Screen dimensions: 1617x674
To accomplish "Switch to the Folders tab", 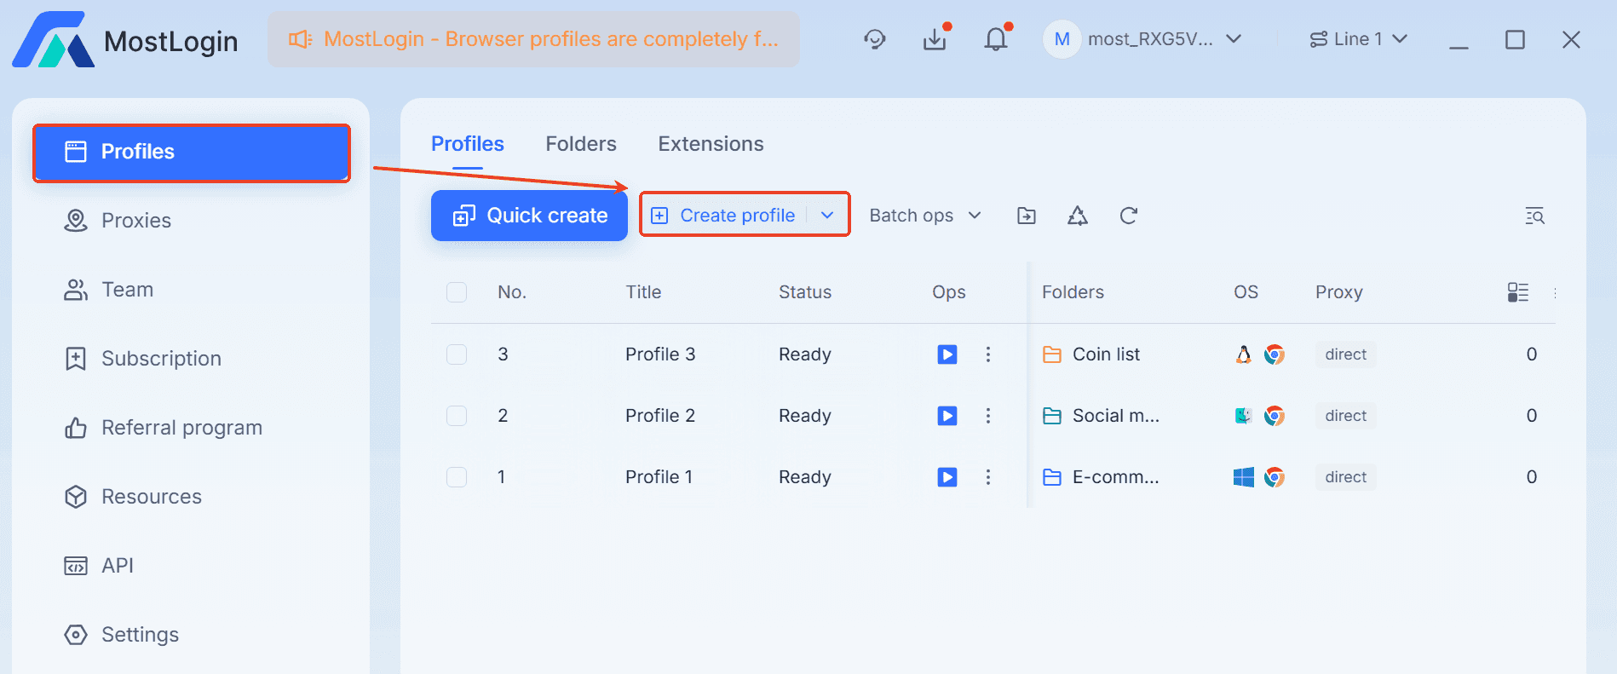I will pyautogui.click(x=581, y=144).
